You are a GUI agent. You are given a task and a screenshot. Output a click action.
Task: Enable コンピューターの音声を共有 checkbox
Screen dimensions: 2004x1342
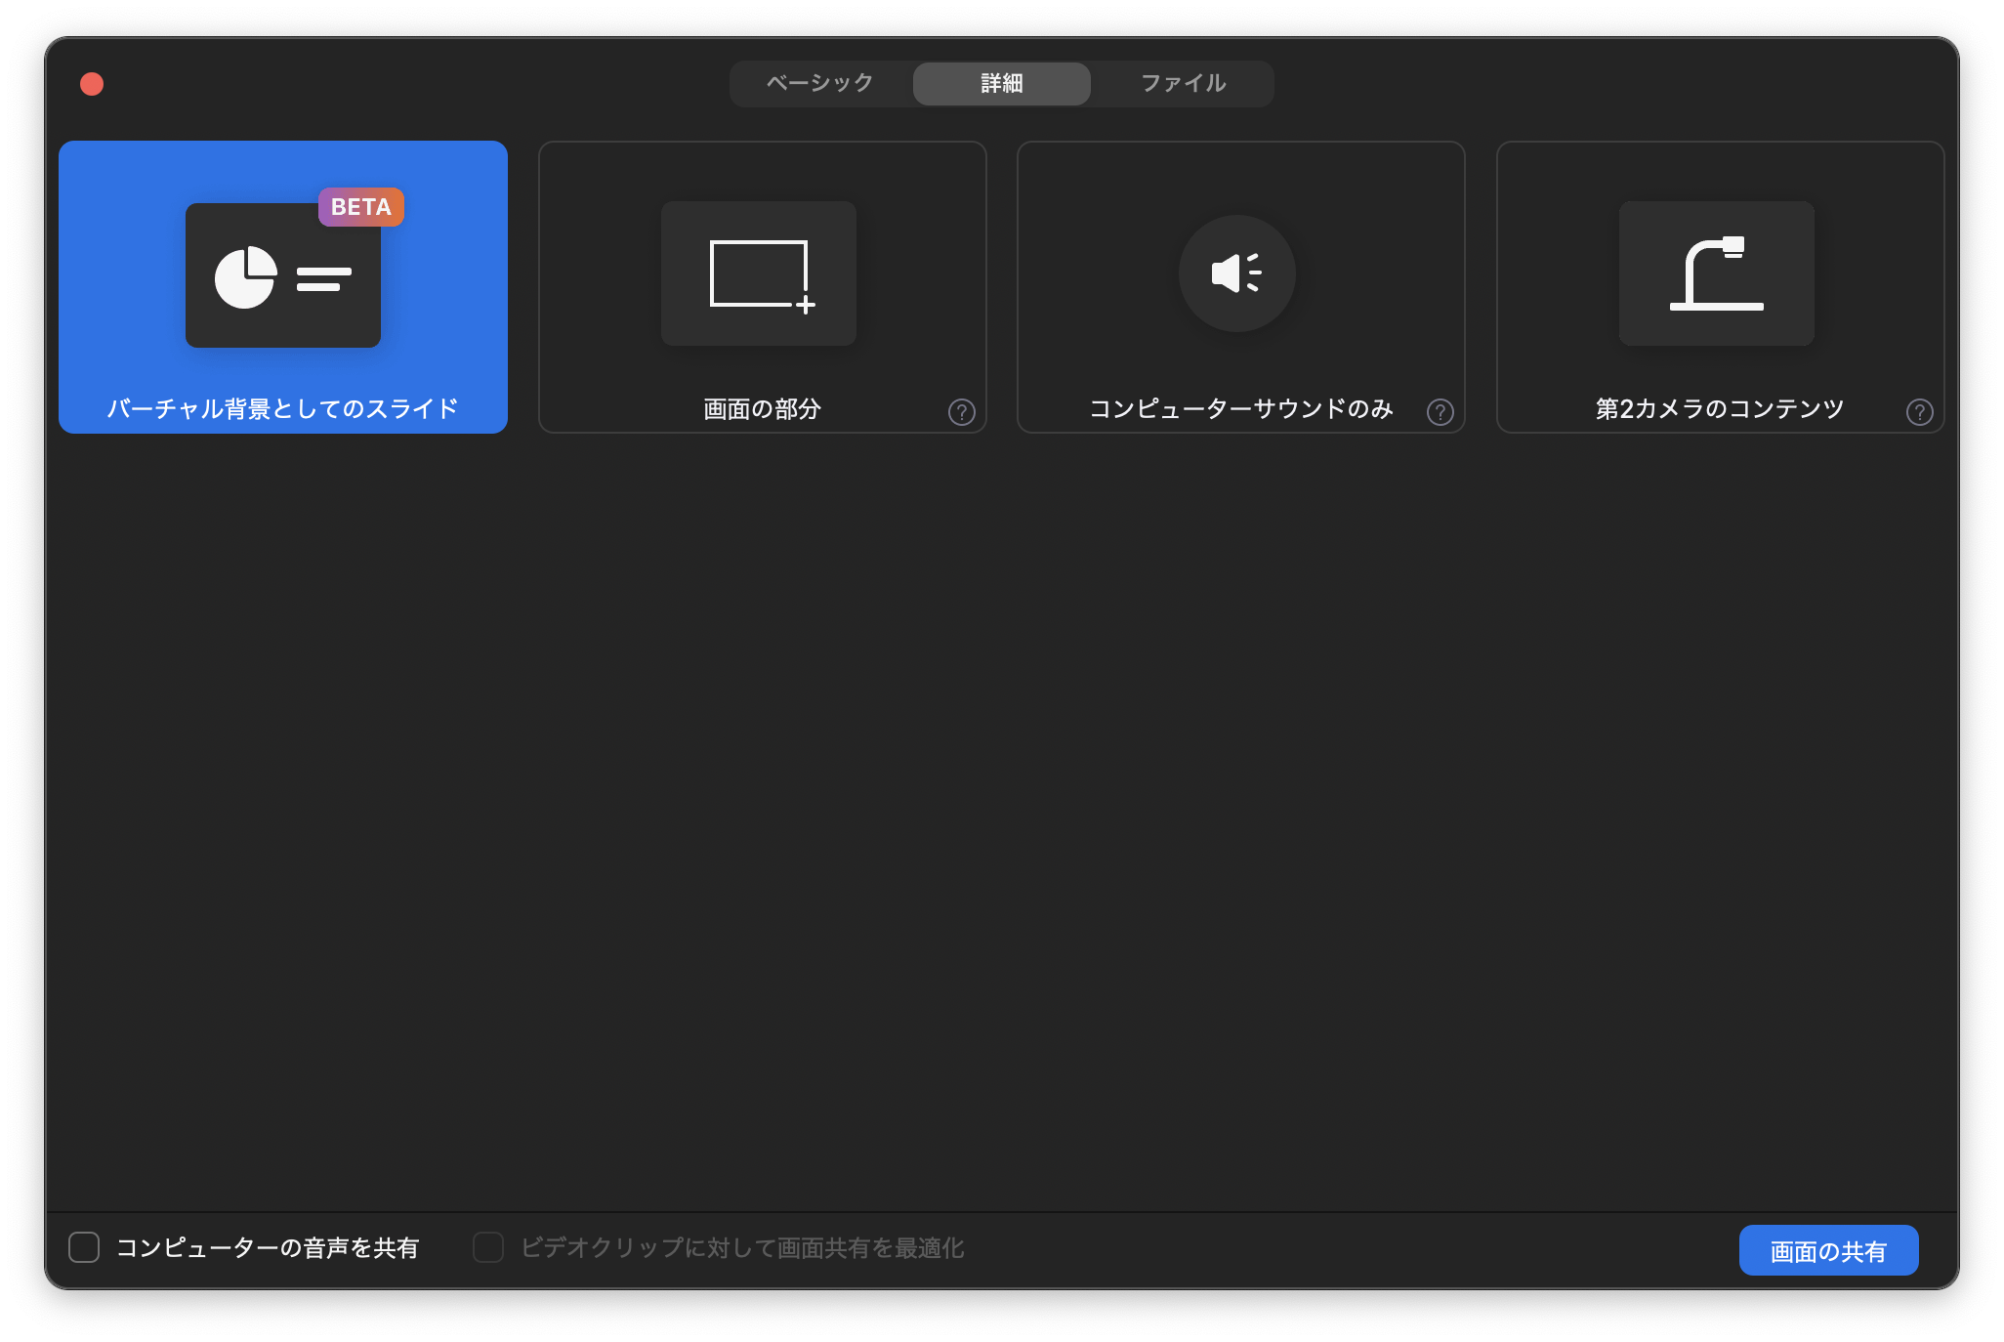84,1247
